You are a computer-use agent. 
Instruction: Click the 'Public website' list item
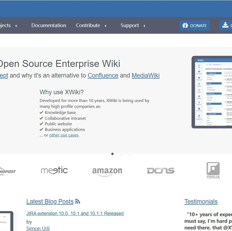[x=58, y=124]
